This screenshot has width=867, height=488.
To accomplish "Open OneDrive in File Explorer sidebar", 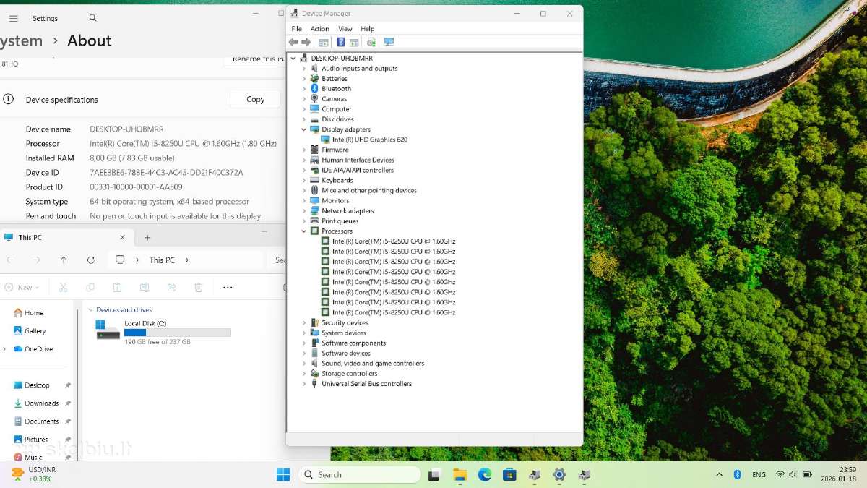I will point(33,349).
